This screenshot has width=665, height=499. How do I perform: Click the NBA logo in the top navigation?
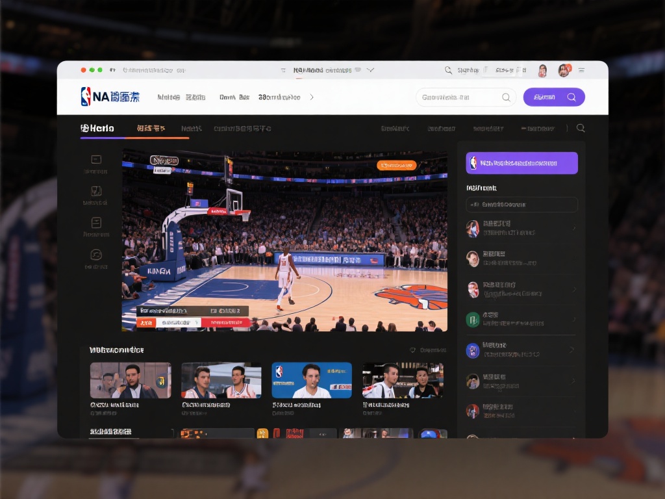click(85, 97)
